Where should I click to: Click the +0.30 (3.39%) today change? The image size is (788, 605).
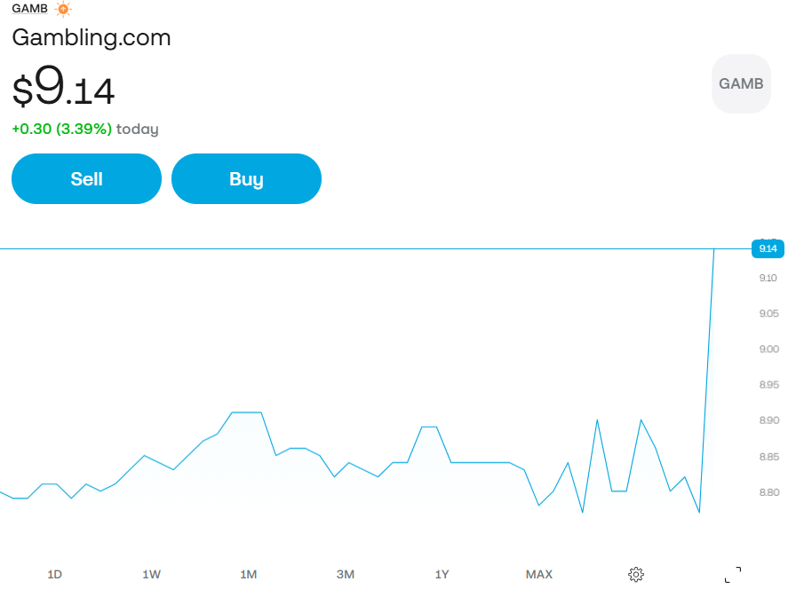pyautogui.click(x=85, y=130)
